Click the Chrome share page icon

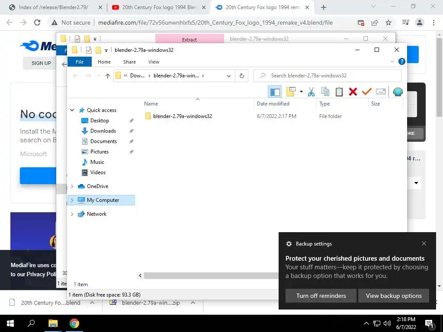click(375, 22)
